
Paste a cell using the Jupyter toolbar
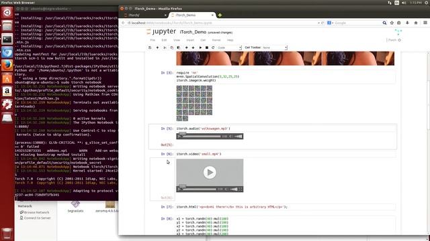click(x=179, y=48)
